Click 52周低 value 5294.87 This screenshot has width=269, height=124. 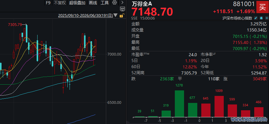(259, 73)
